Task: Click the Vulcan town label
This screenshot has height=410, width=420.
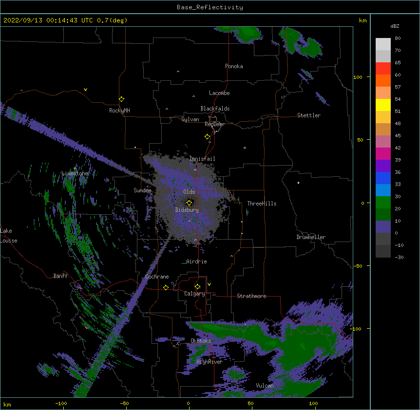Action: (265, 386)
